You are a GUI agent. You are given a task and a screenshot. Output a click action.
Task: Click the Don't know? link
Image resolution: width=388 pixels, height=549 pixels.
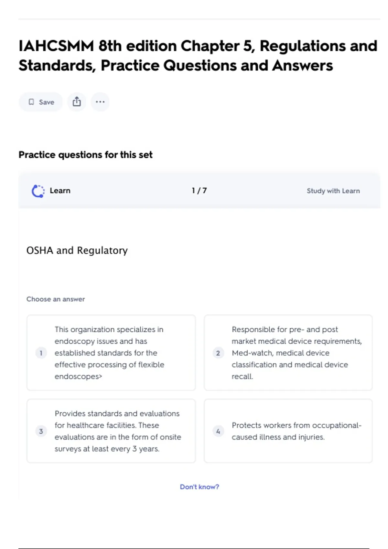(x=199, y=487)
